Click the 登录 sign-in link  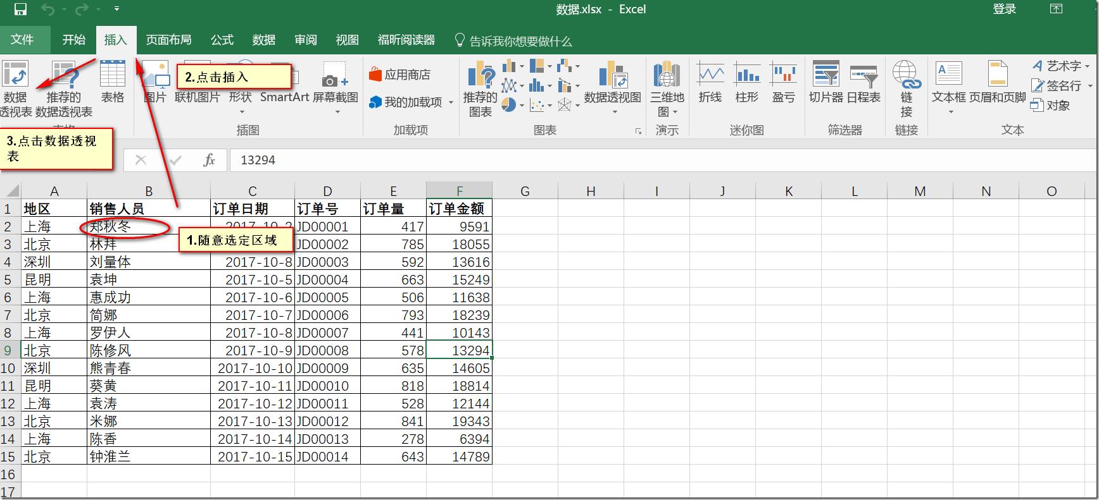pos(1005,9)
